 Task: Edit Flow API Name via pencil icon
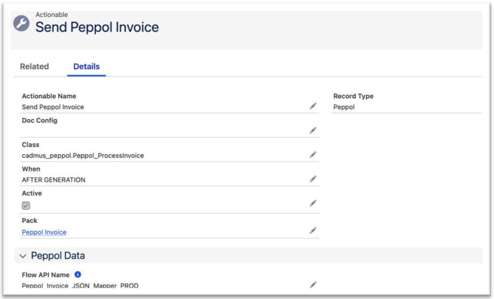(313, 285)
